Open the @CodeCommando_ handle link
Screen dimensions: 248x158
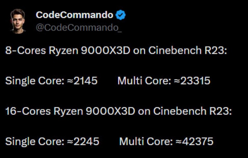tap(78, 28)
